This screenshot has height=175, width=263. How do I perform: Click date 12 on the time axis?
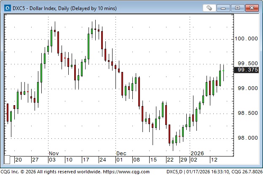tap(214, 160)
